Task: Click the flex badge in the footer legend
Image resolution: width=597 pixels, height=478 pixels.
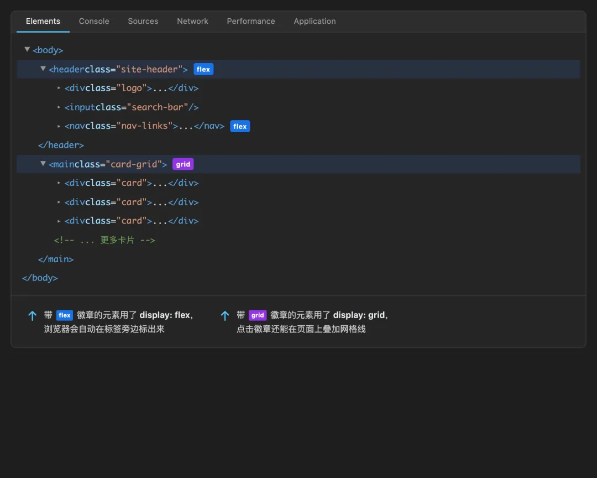Action: [x=65, y=315]
